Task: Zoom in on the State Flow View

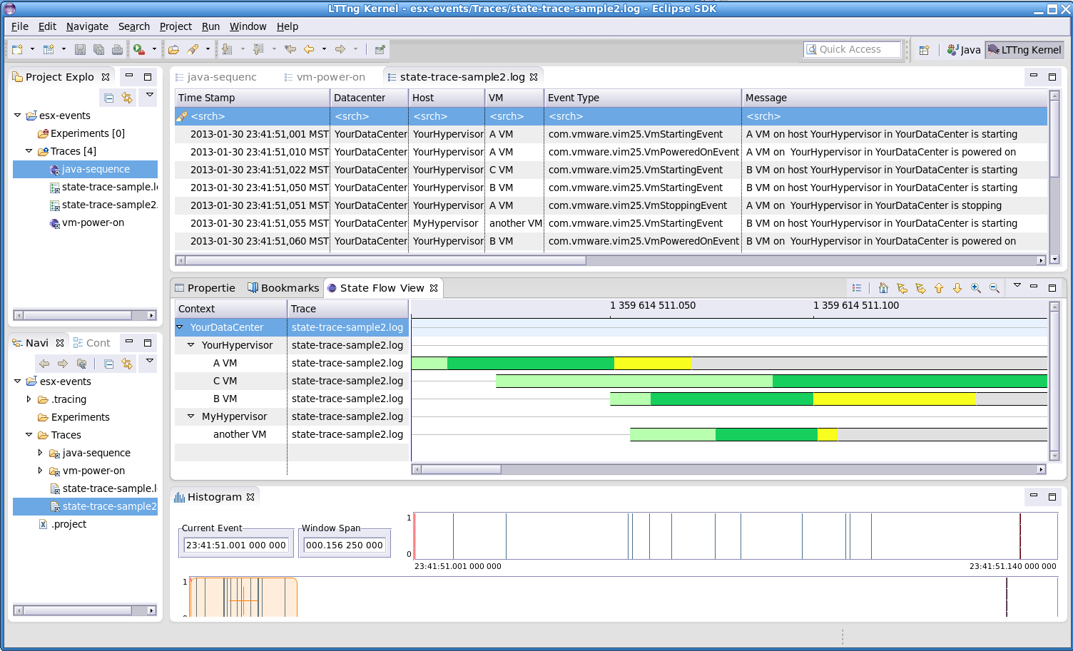Action: tap(976, 288)
